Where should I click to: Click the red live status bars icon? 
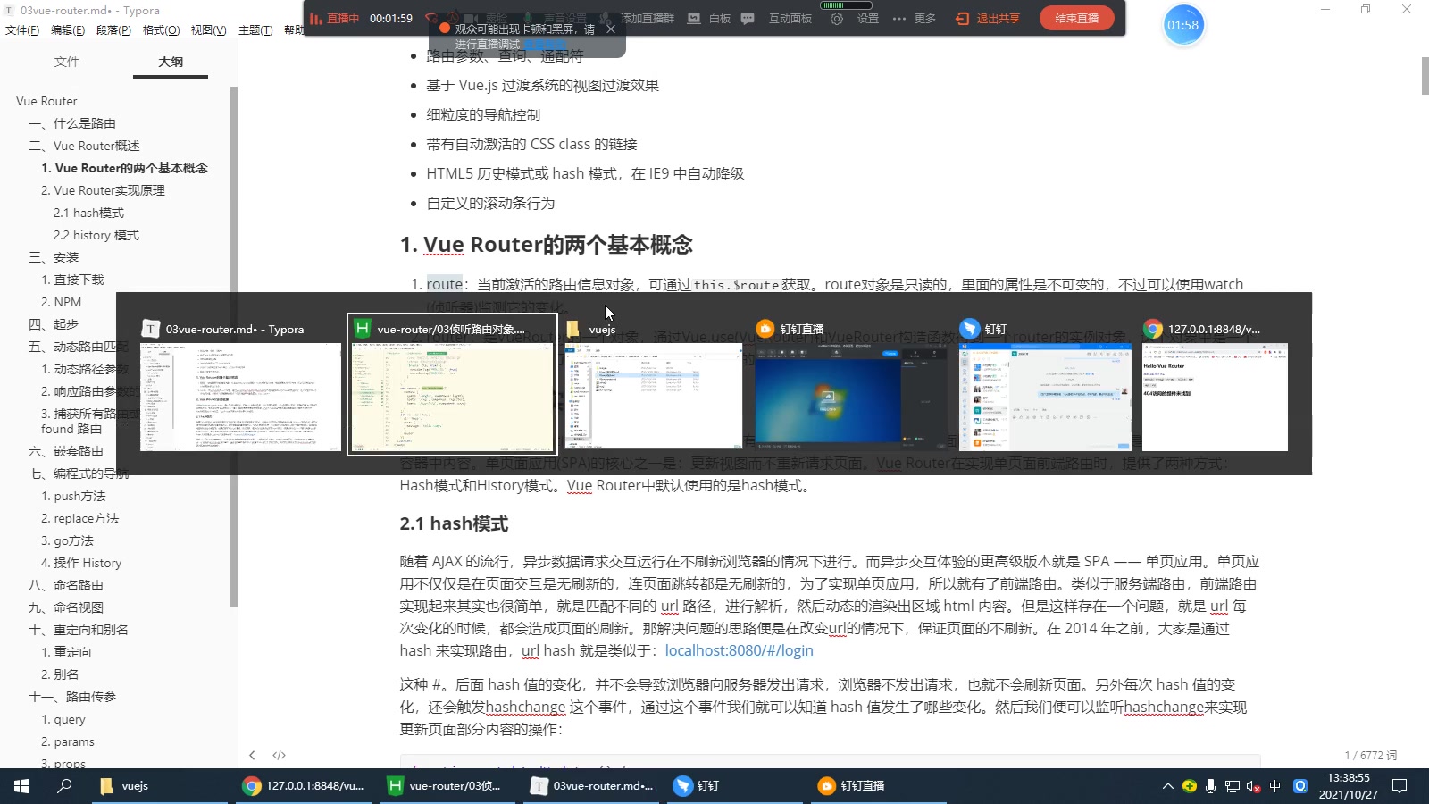click(x=316, y=18)
